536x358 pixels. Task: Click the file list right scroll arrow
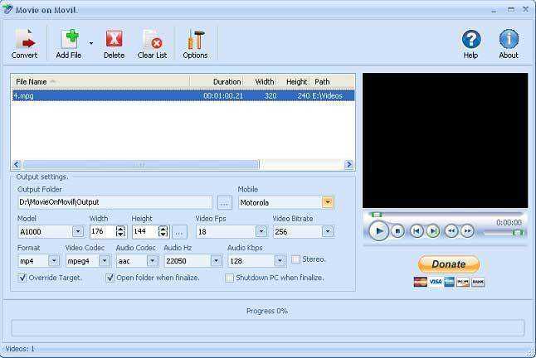pyautogui.click(x=349, y=164)
